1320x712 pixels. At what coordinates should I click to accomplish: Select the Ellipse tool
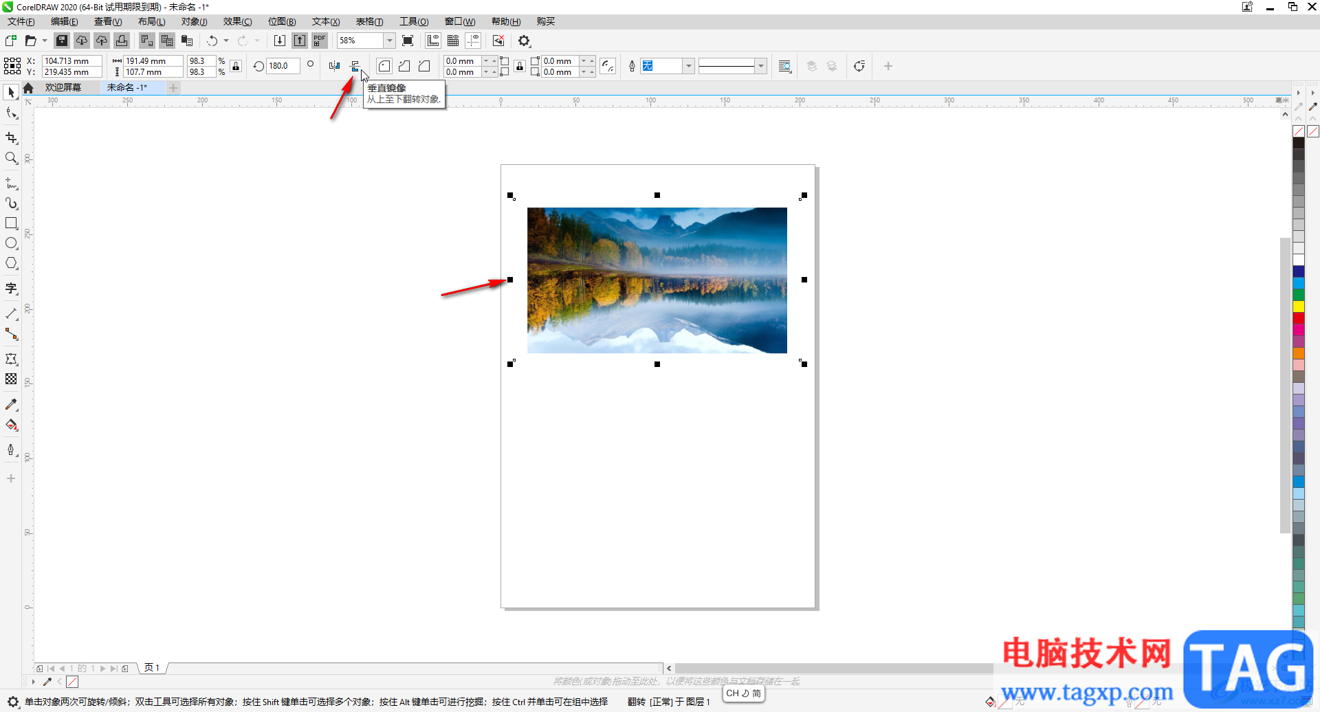(x=11, y=243)
